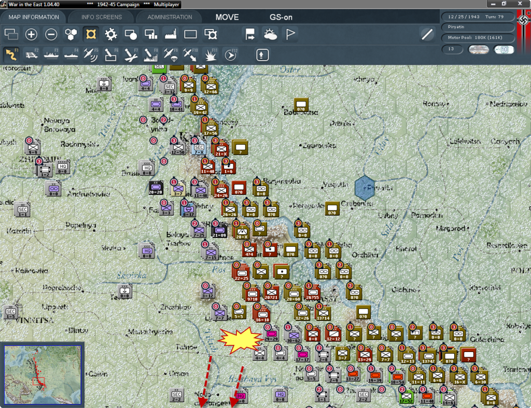Select the F3 naval transport icon
This screenshot has width=531, height=408.
coord(51,54)
